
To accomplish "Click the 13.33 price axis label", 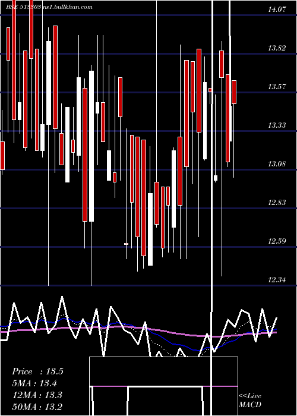I will [x=277, y=125].
